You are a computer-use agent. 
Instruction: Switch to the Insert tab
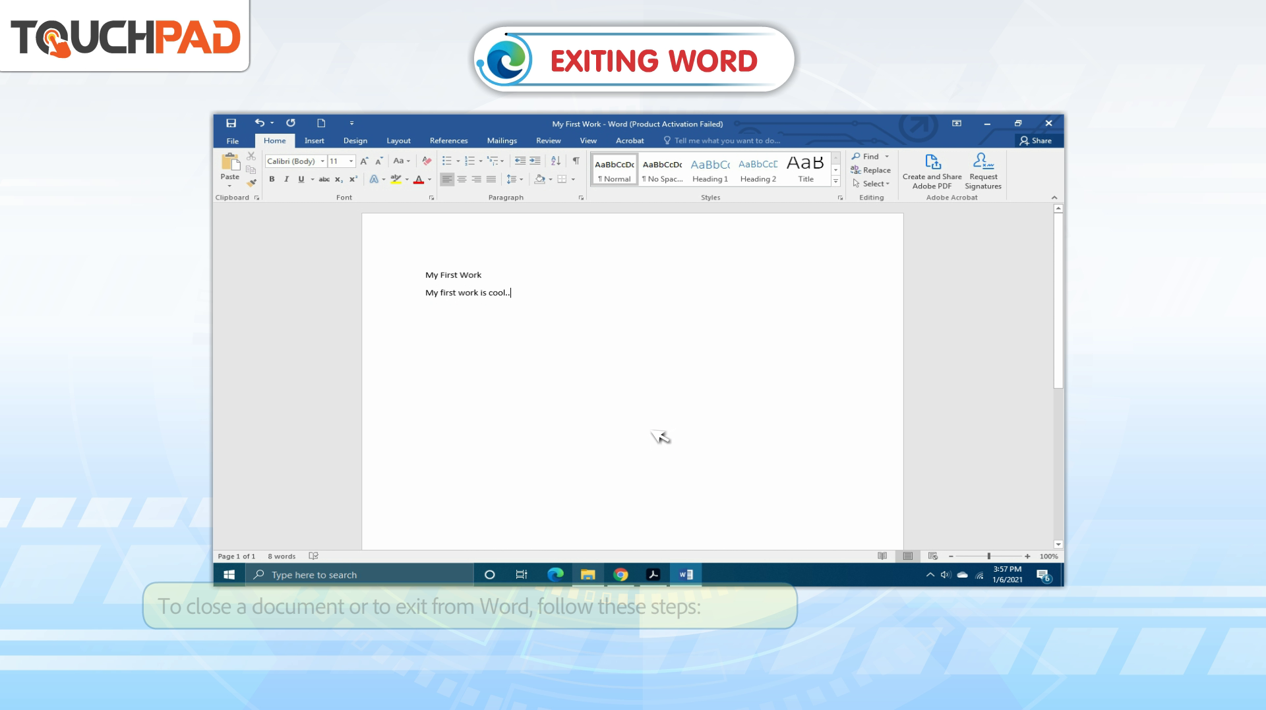[314, 141]
